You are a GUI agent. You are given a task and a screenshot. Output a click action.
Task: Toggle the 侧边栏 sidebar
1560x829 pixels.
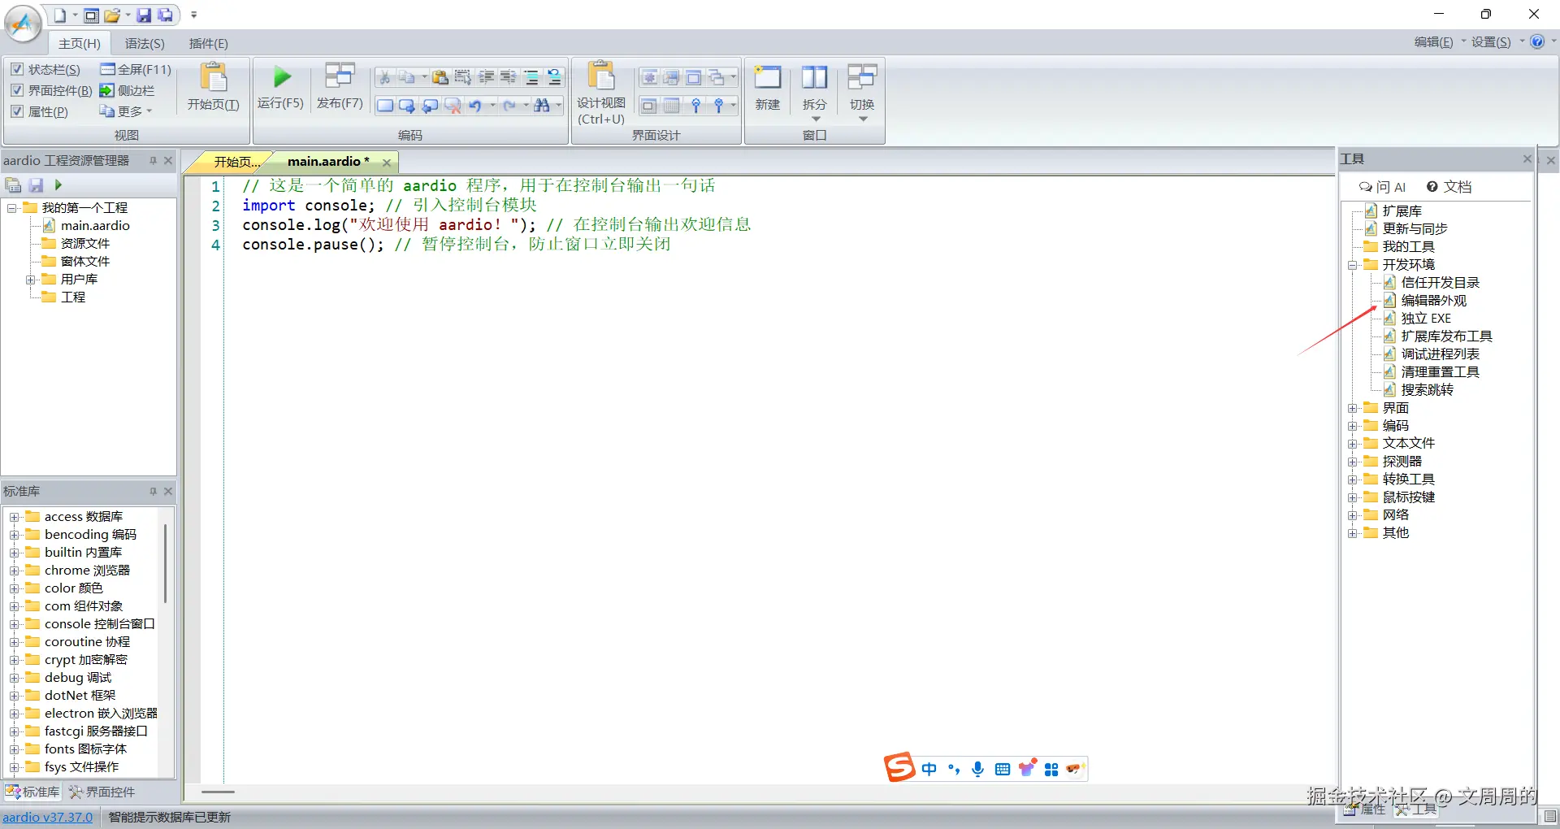point(127,90)
